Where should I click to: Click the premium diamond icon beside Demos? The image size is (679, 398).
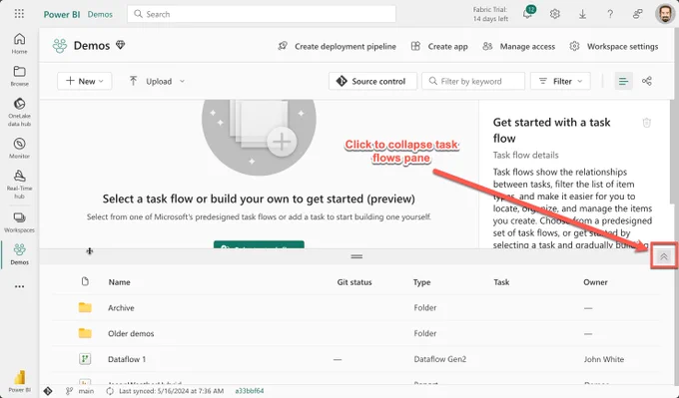coord(121,45)
